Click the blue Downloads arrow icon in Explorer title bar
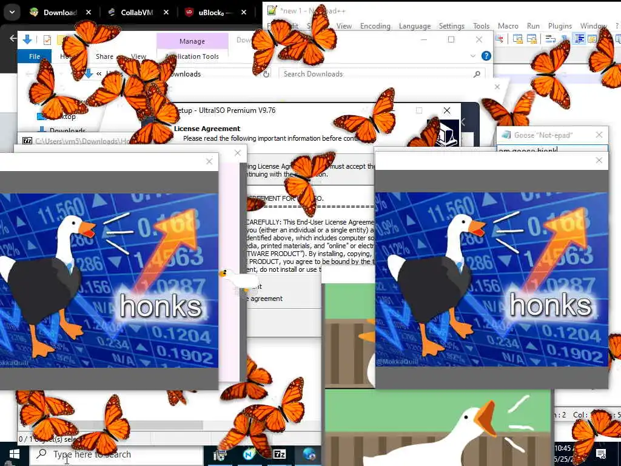The width and height of the screenshot is (621, 466). [27, 39]
